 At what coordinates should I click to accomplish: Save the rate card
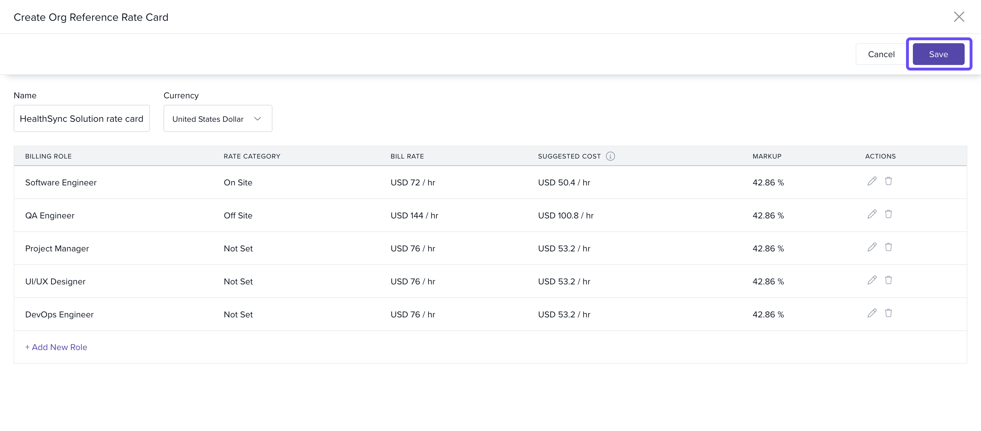click(x=938, y=54)
